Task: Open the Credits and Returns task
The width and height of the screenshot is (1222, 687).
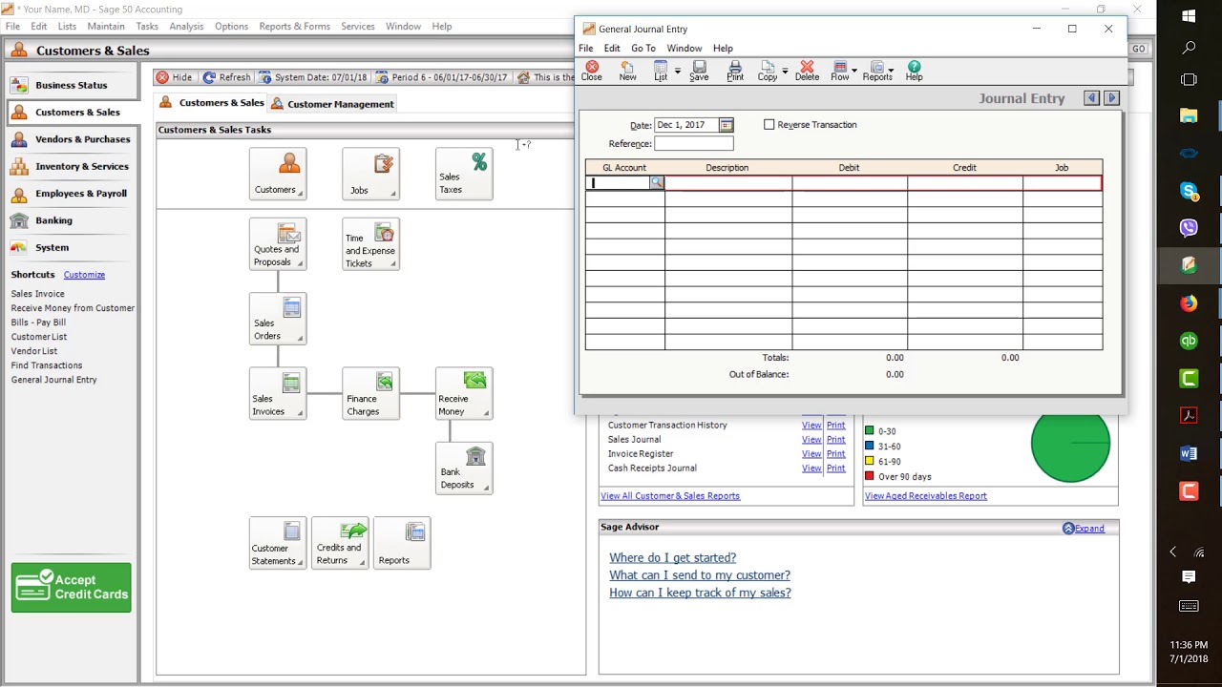Action: (x=340, y=543)
